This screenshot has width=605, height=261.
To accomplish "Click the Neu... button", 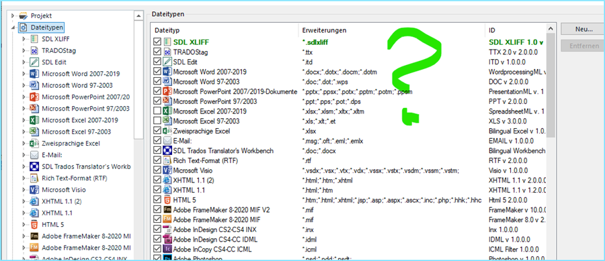I will [583, 29].
